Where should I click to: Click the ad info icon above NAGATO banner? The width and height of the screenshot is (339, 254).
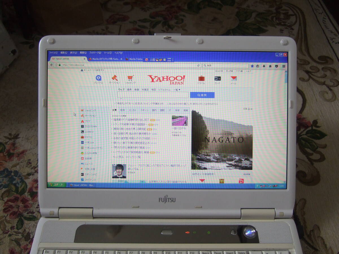249,109
